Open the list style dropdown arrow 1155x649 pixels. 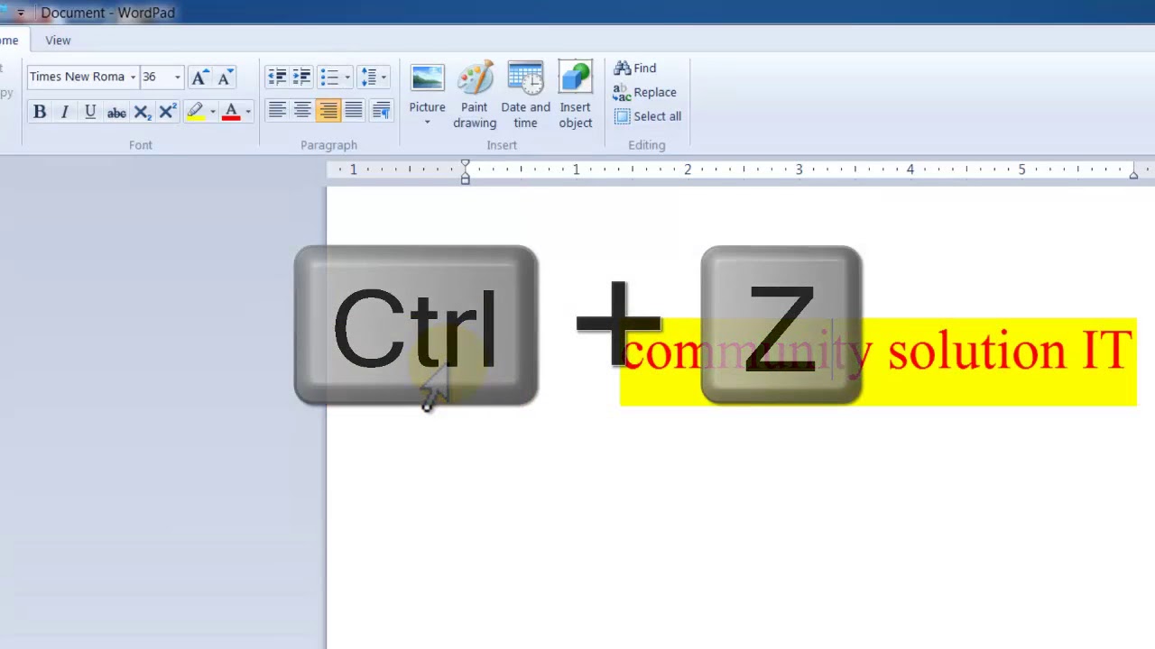click(x=347, y=77)
